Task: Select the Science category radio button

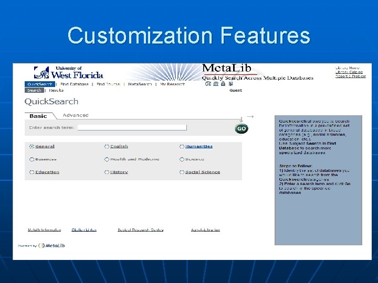Action: click(x=182, y=159)
